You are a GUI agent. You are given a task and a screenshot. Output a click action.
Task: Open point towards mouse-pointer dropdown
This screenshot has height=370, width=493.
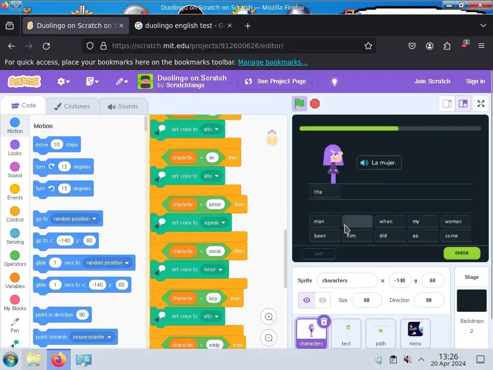92,337
